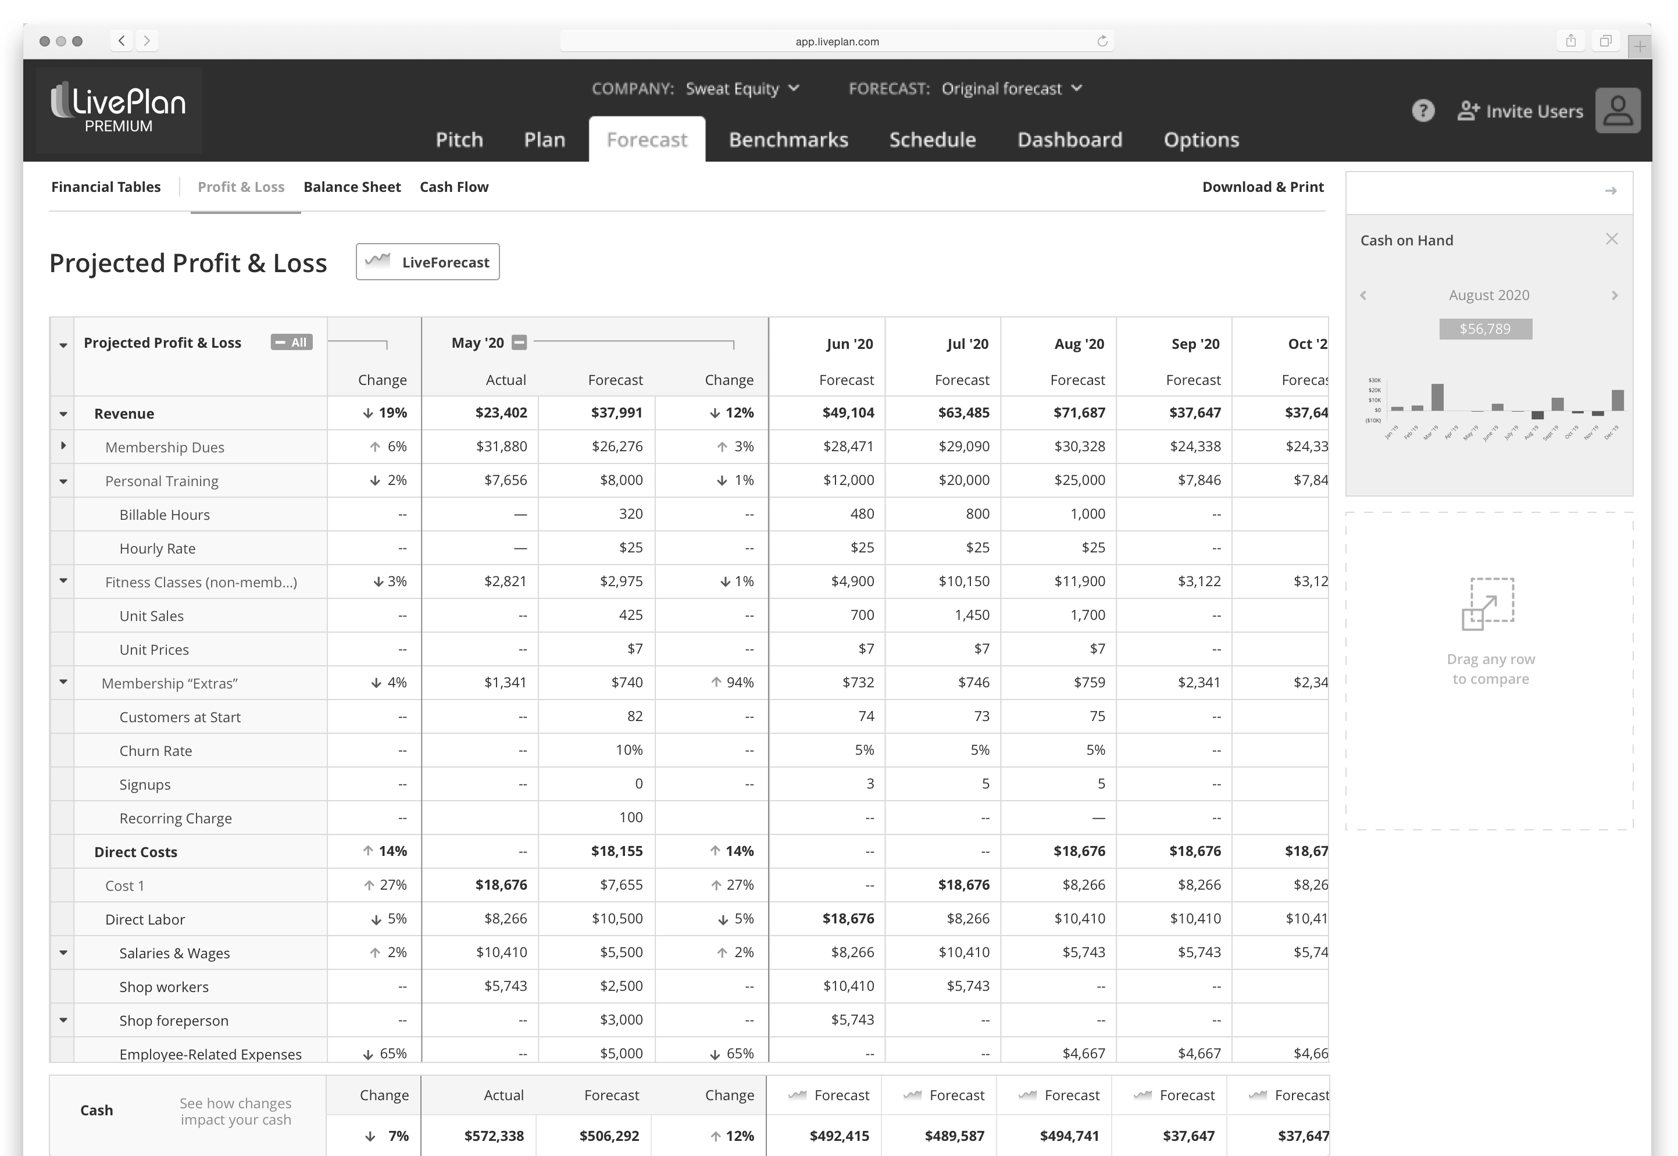Go to the previous month in Cash on Hand
The image size is (1678, 1156).
pos(1363,295)
